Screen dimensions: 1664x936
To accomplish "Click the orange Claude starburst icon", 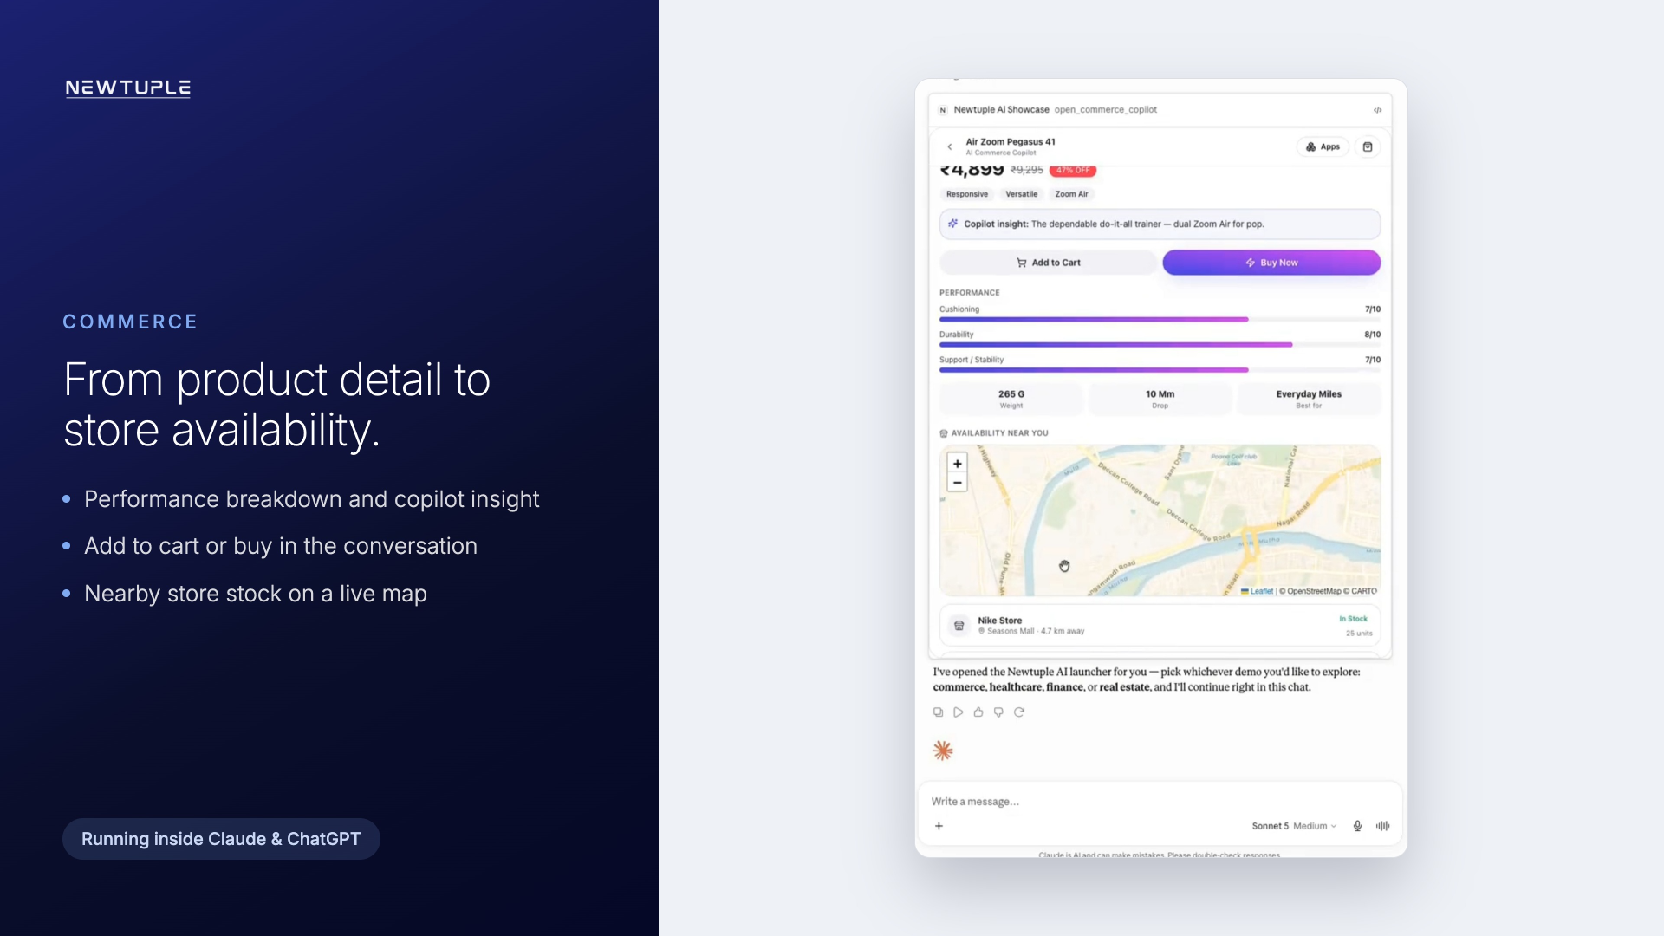I will point(943,751).
